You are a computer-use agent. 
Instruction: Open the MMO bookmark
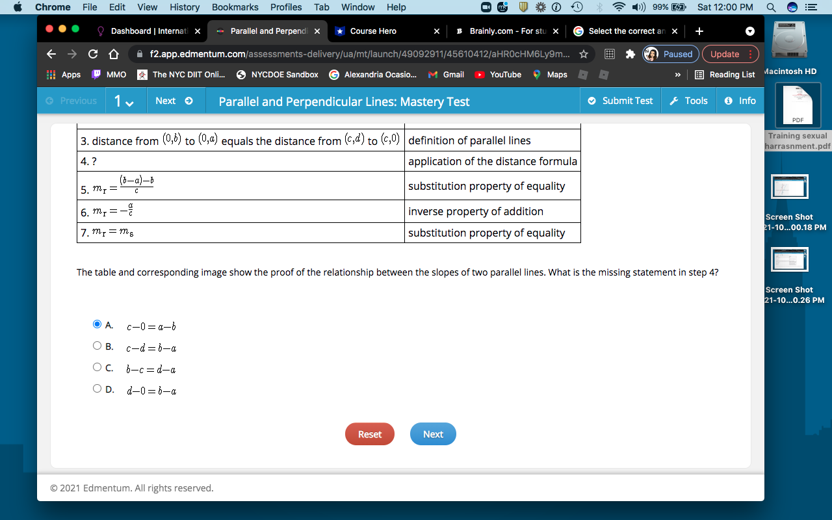pyautogui.click(x=109, y=75)
